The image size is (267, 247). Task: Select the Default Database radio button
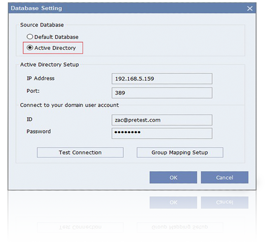click(30, 37)
